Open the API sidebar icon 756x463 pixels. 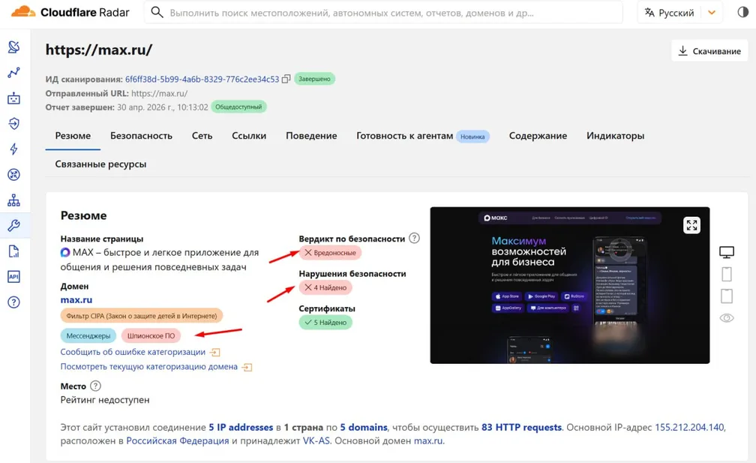click(x=14, y=277)
